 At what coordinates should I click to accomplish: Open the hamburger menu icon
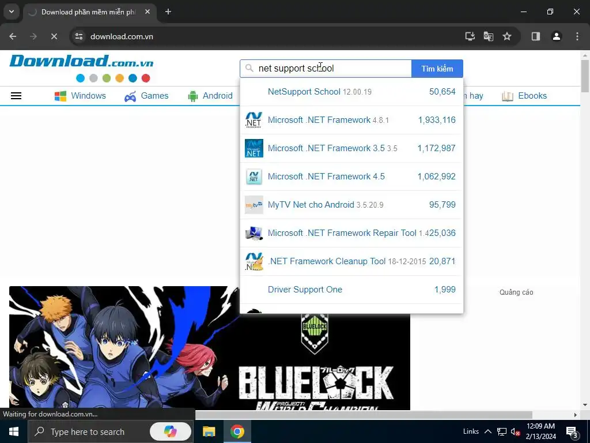16,96
